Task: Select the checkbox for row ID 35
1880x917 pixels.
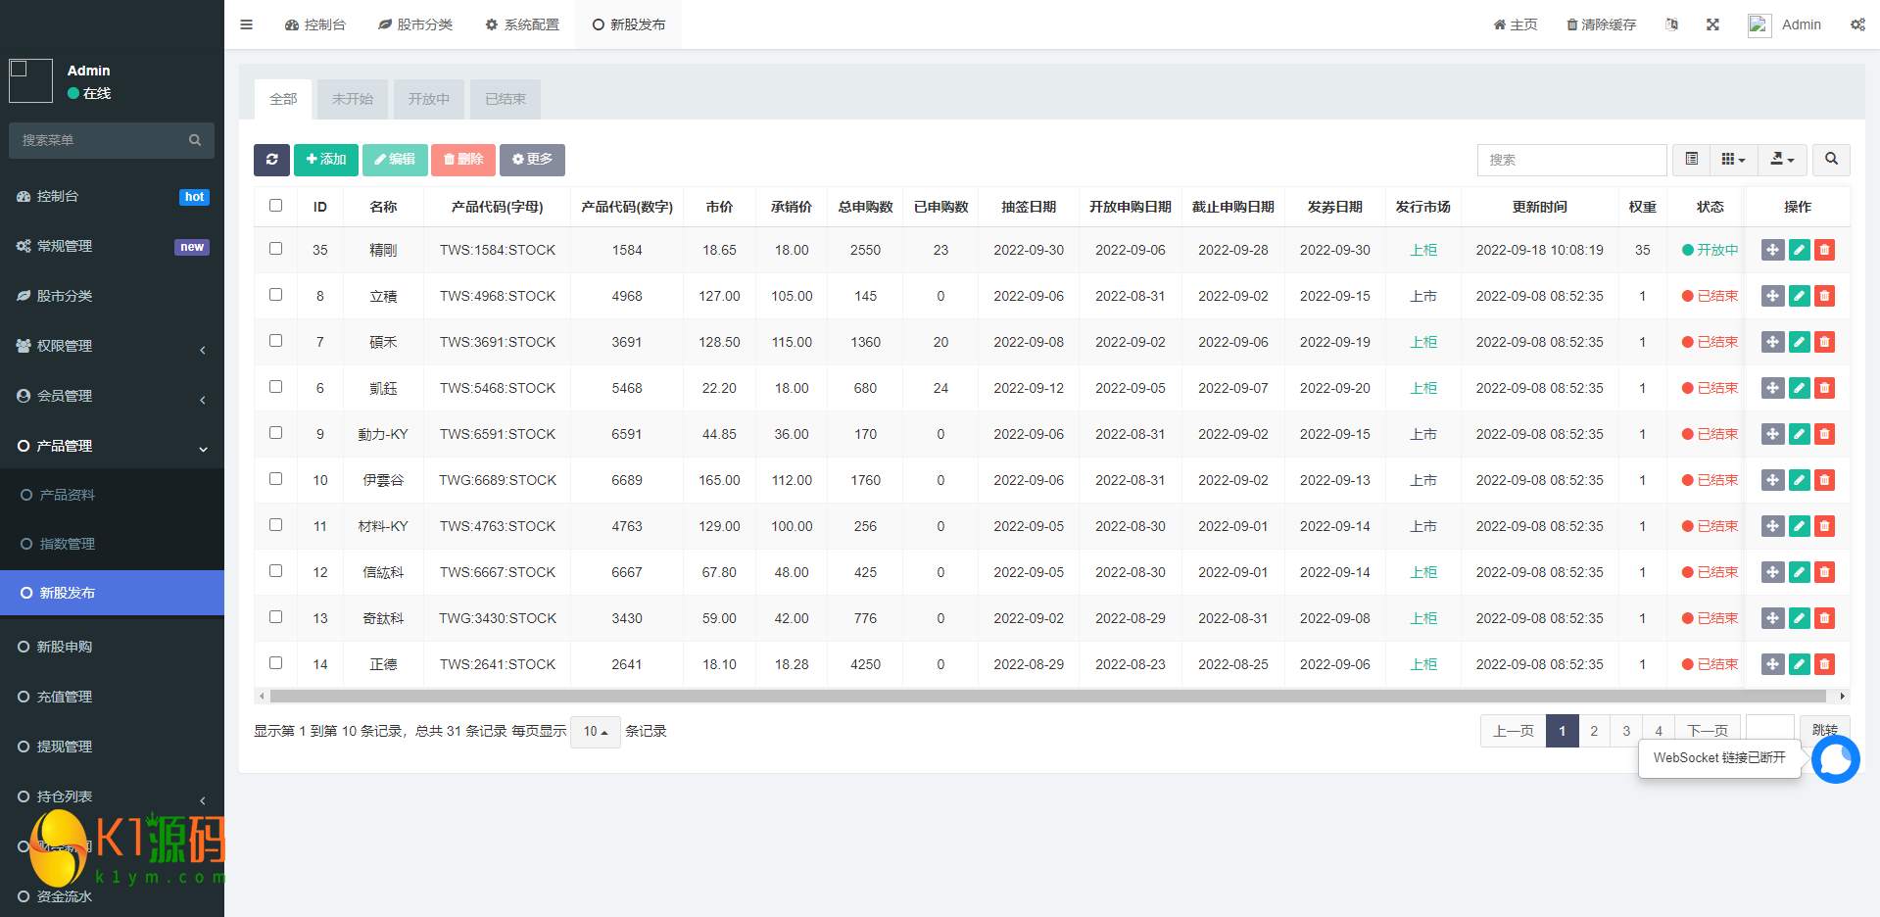Action: [x=275, y=249]
